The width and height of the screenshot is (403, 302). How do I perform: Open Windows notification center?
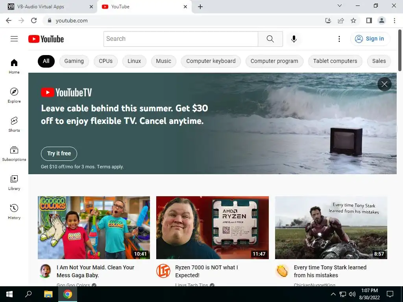pos(390,294)
